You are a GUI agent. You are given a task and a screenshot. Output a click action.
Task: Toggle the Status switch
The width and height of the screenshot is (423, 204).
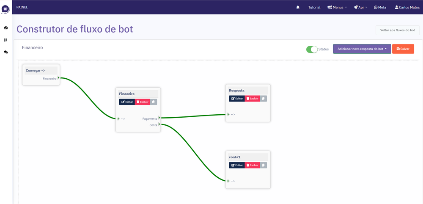312,50
